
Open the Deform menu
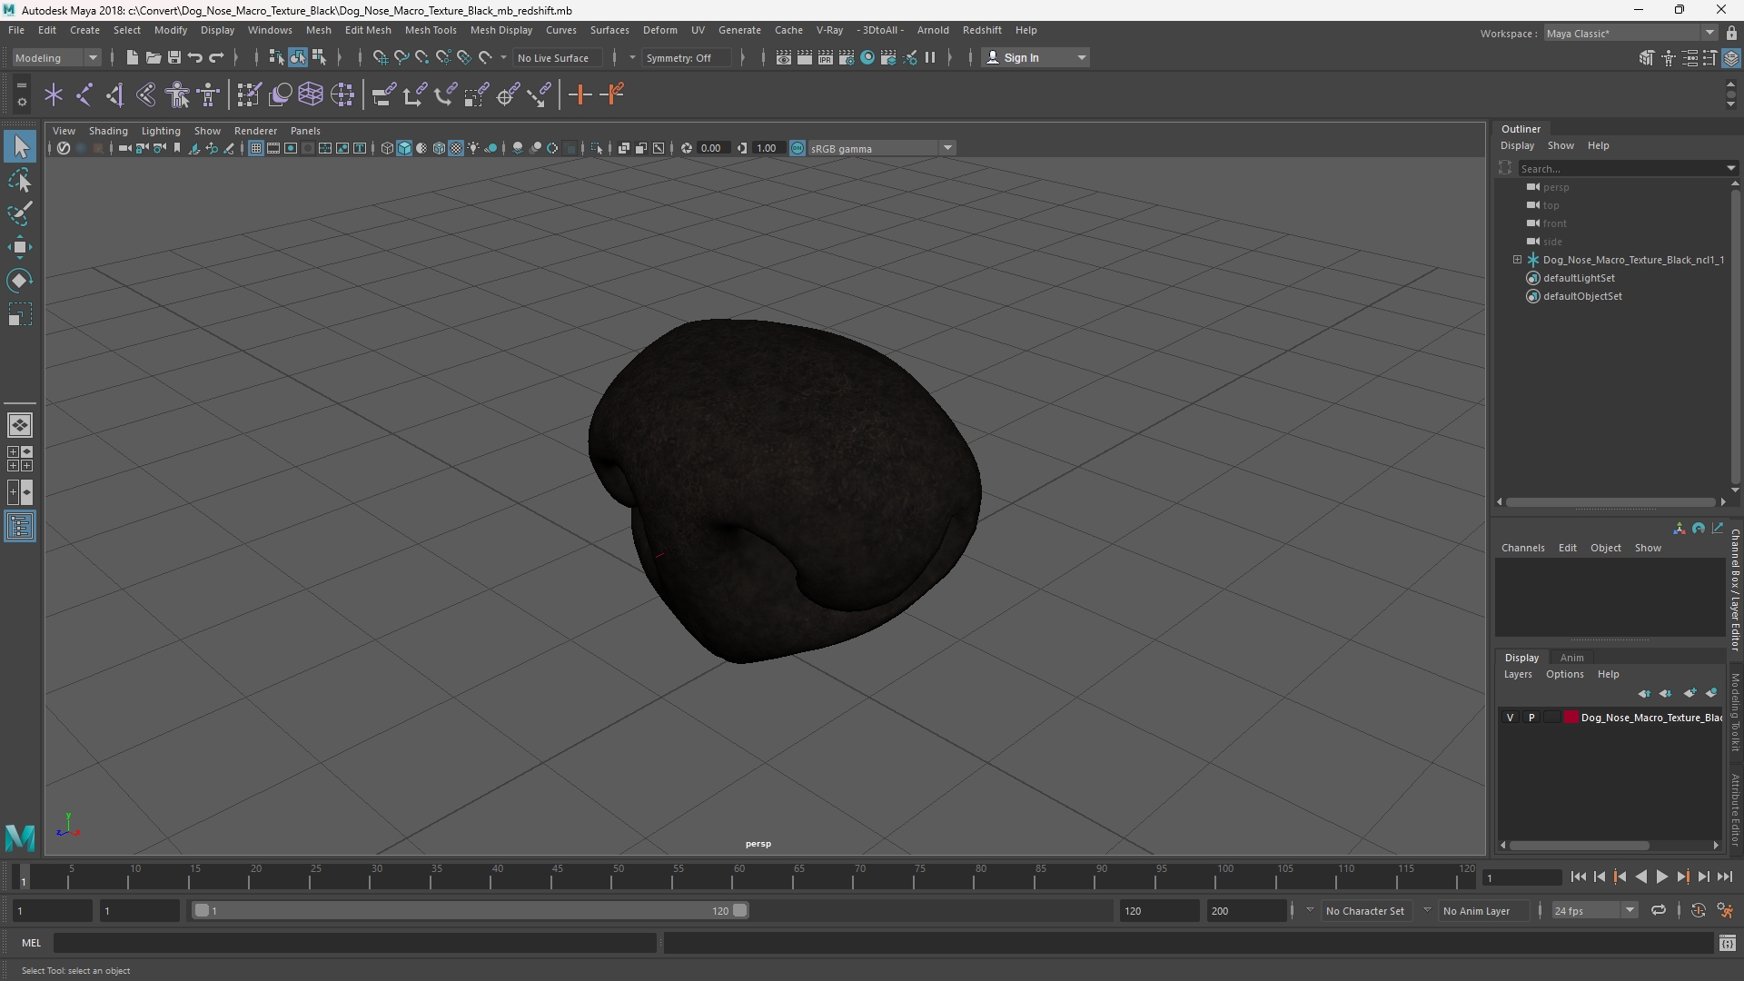point(660,30)
